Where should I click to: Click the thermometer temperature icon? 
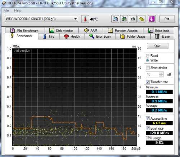(85, 19)
